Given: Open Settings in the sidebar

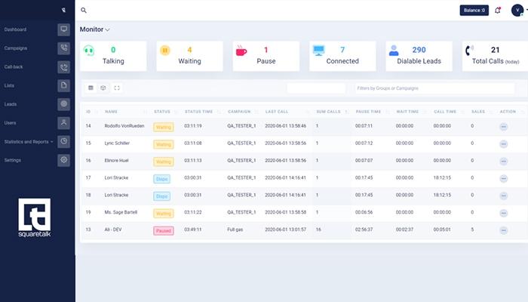Looking at the screenshot, I should (13, 160).
